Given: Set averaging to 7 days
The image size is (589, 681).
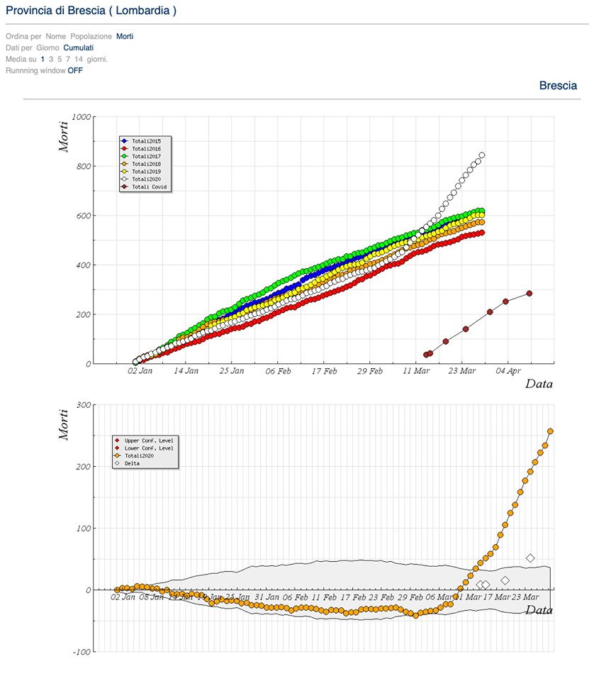Looking at the screenshot, I should click(x=68, y=59).
